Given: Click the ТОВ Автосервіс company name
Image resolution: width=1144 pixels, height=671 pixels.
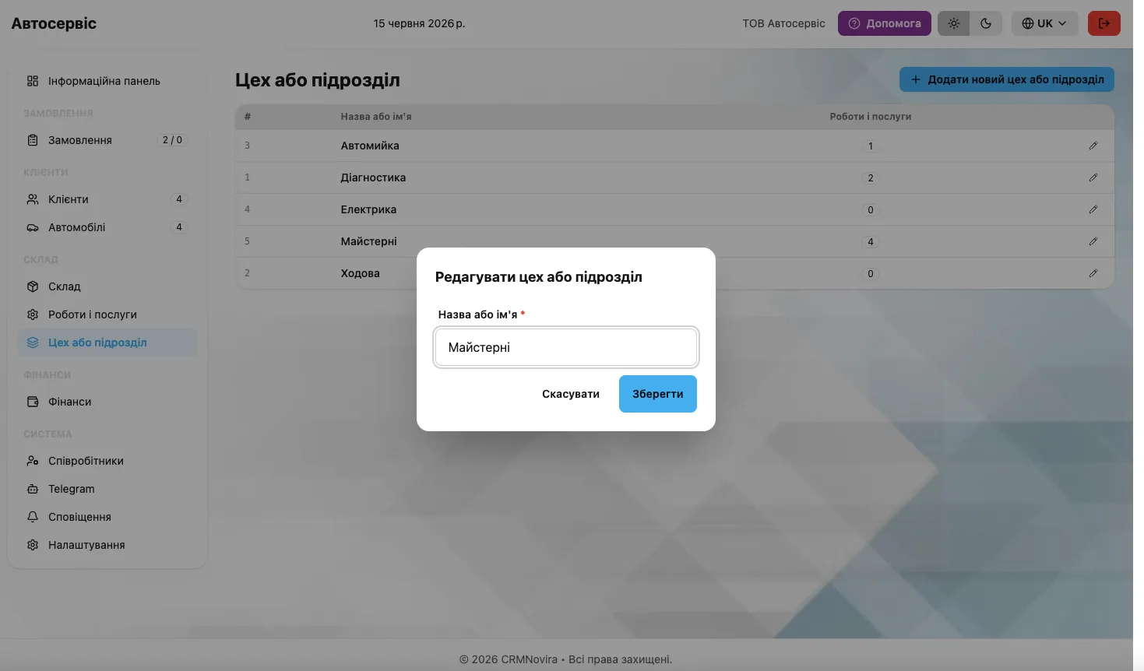Looking at the screenshot, I should tap(783, 23).
